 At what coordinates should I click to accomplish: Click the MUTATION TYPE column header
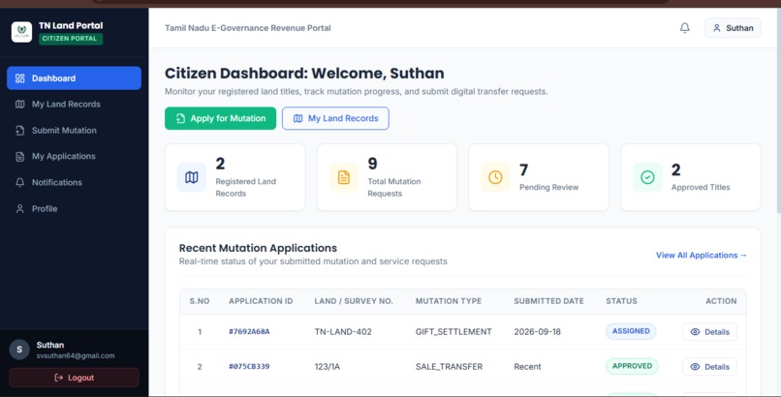(x=449, y=301)
